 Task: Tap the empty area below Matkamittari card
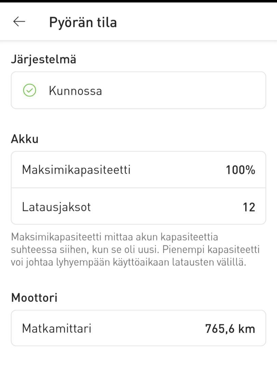138,358
